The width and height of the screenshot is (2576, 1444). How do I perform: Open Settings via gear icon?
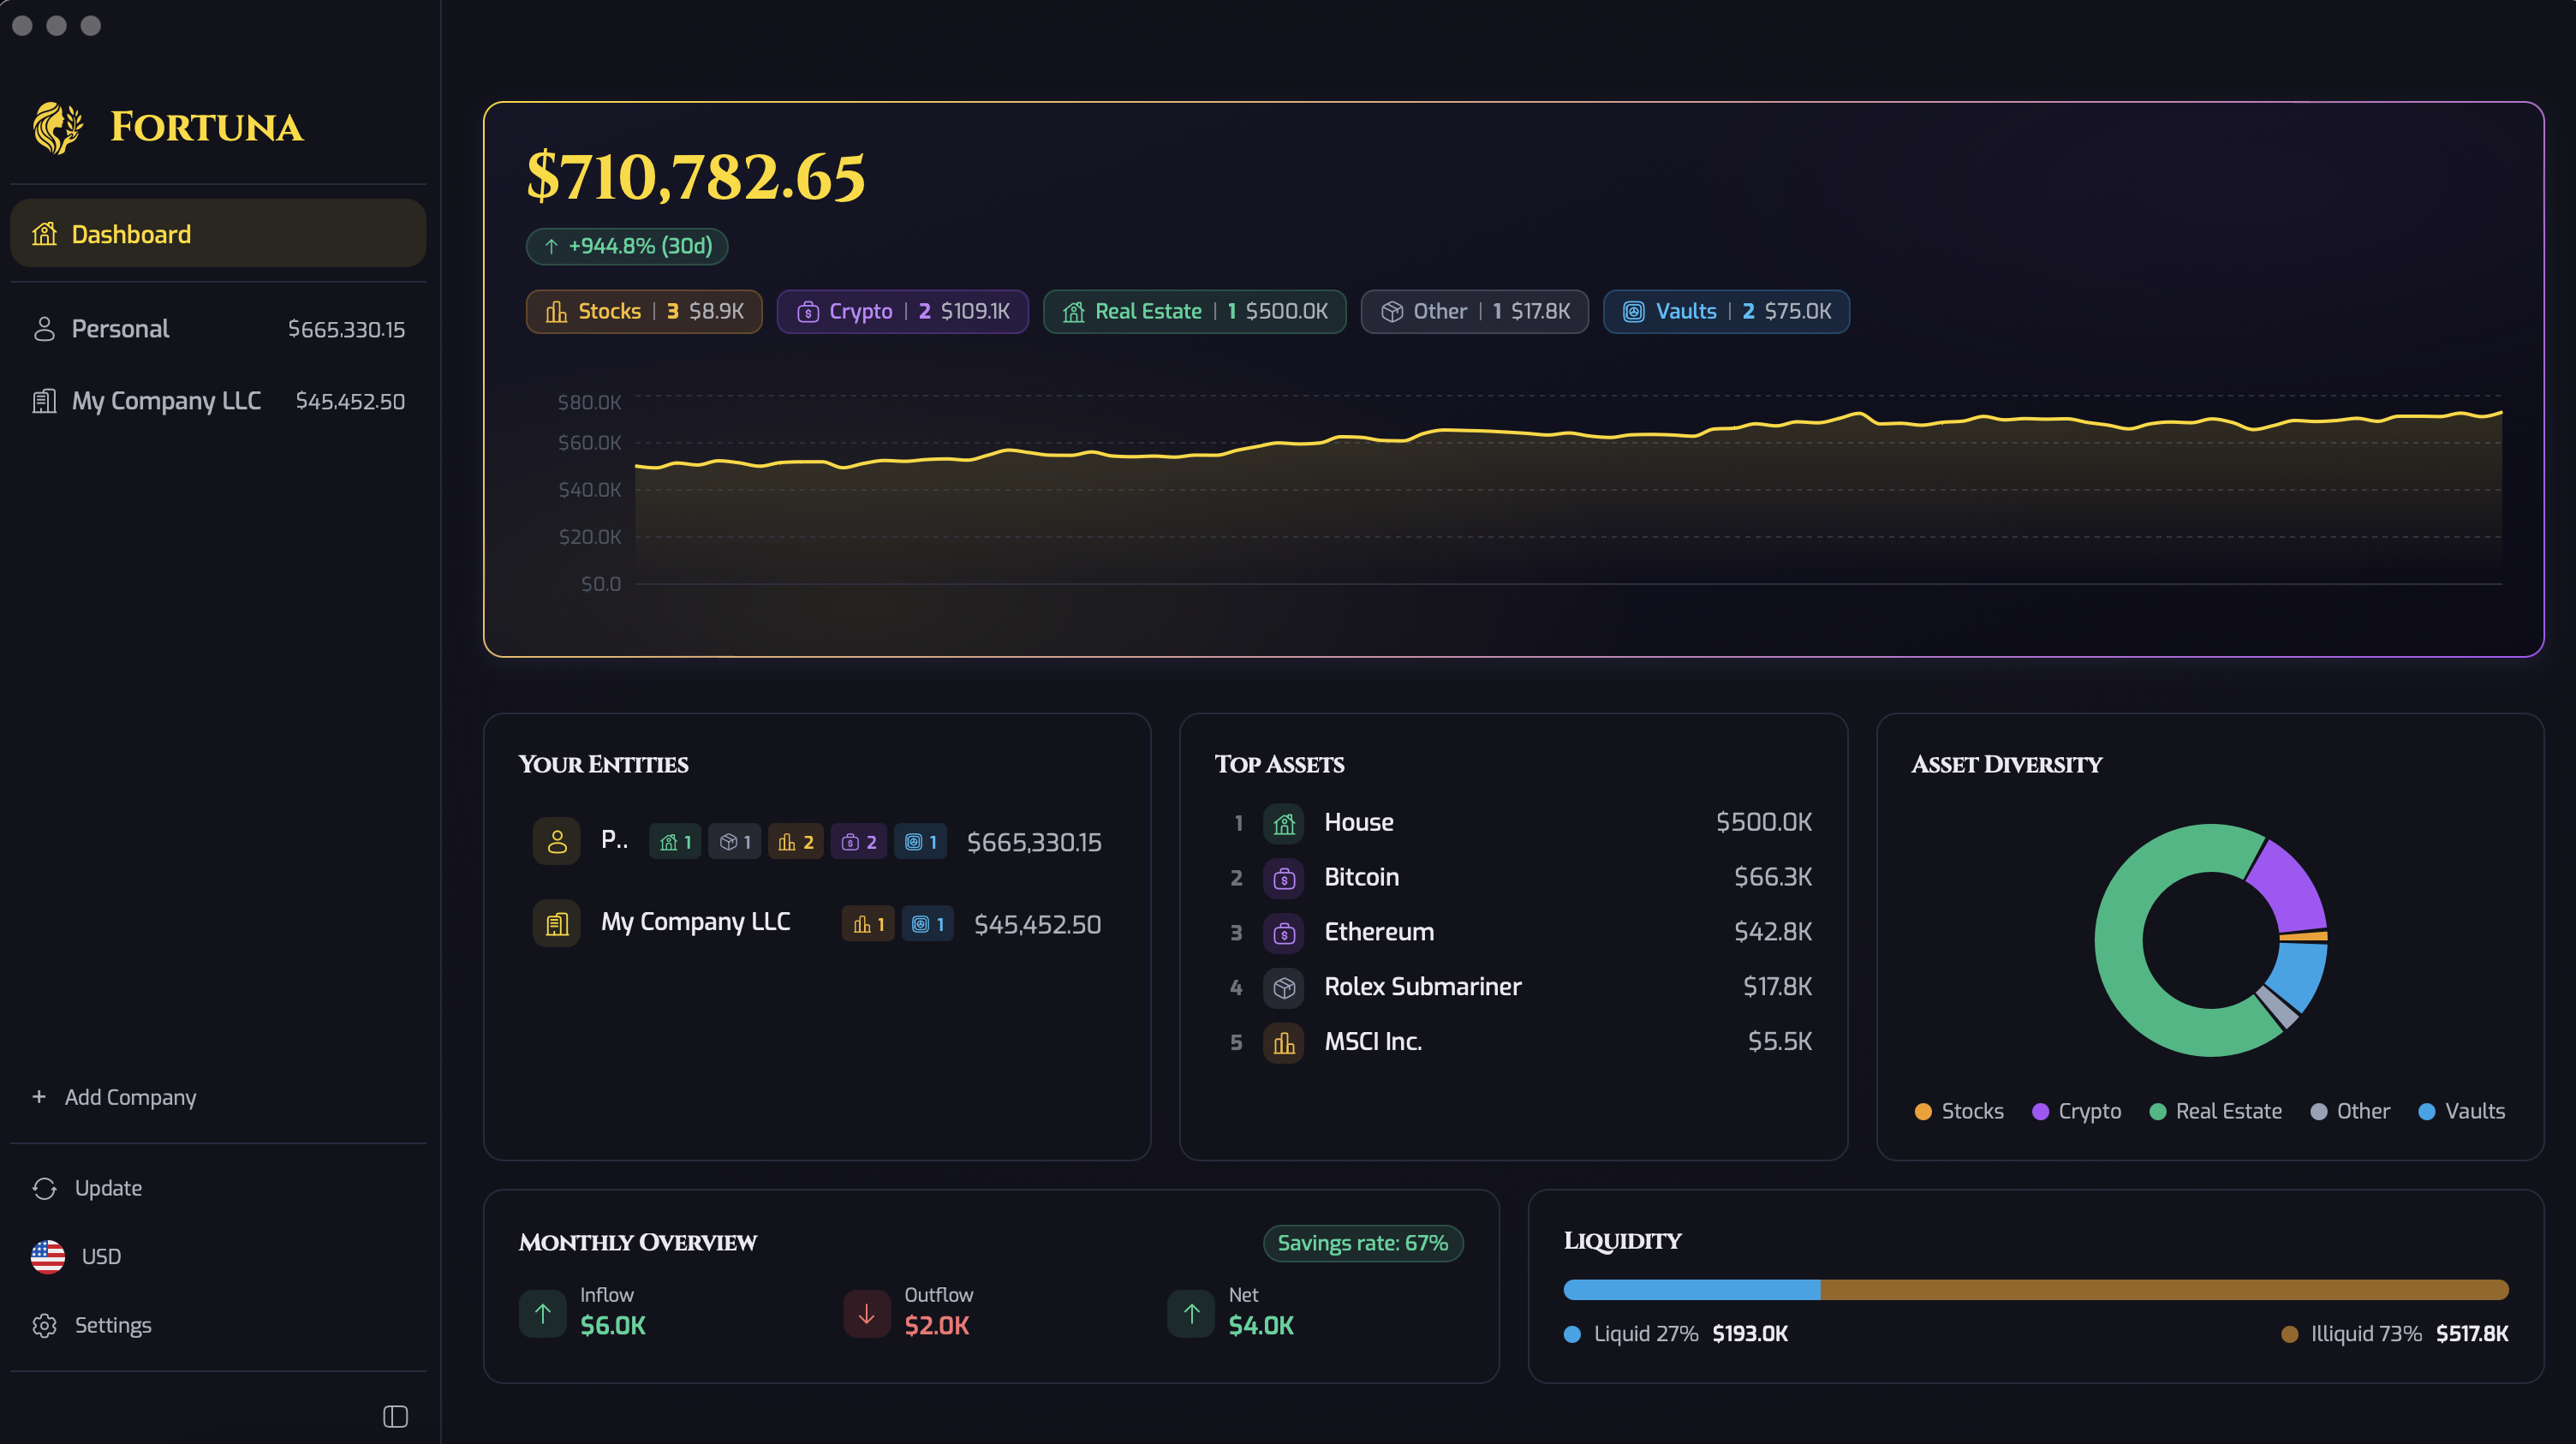pos(44,1325)
